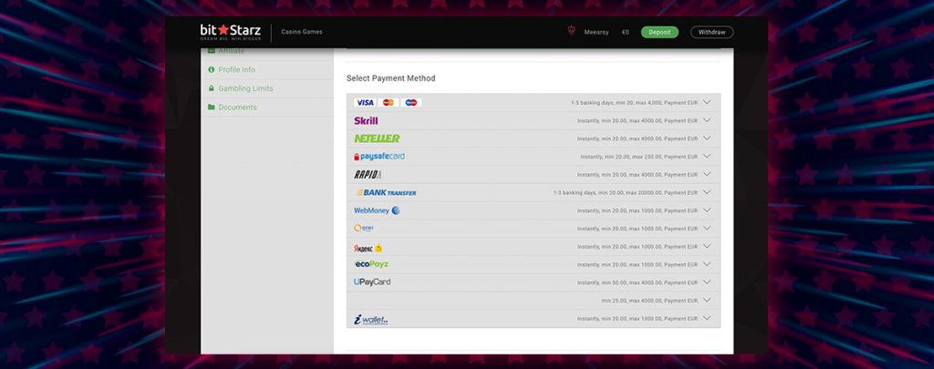Expand the UPayCard row chevron
The width and height of the screenshot is (934, 369).
[707, 282]
